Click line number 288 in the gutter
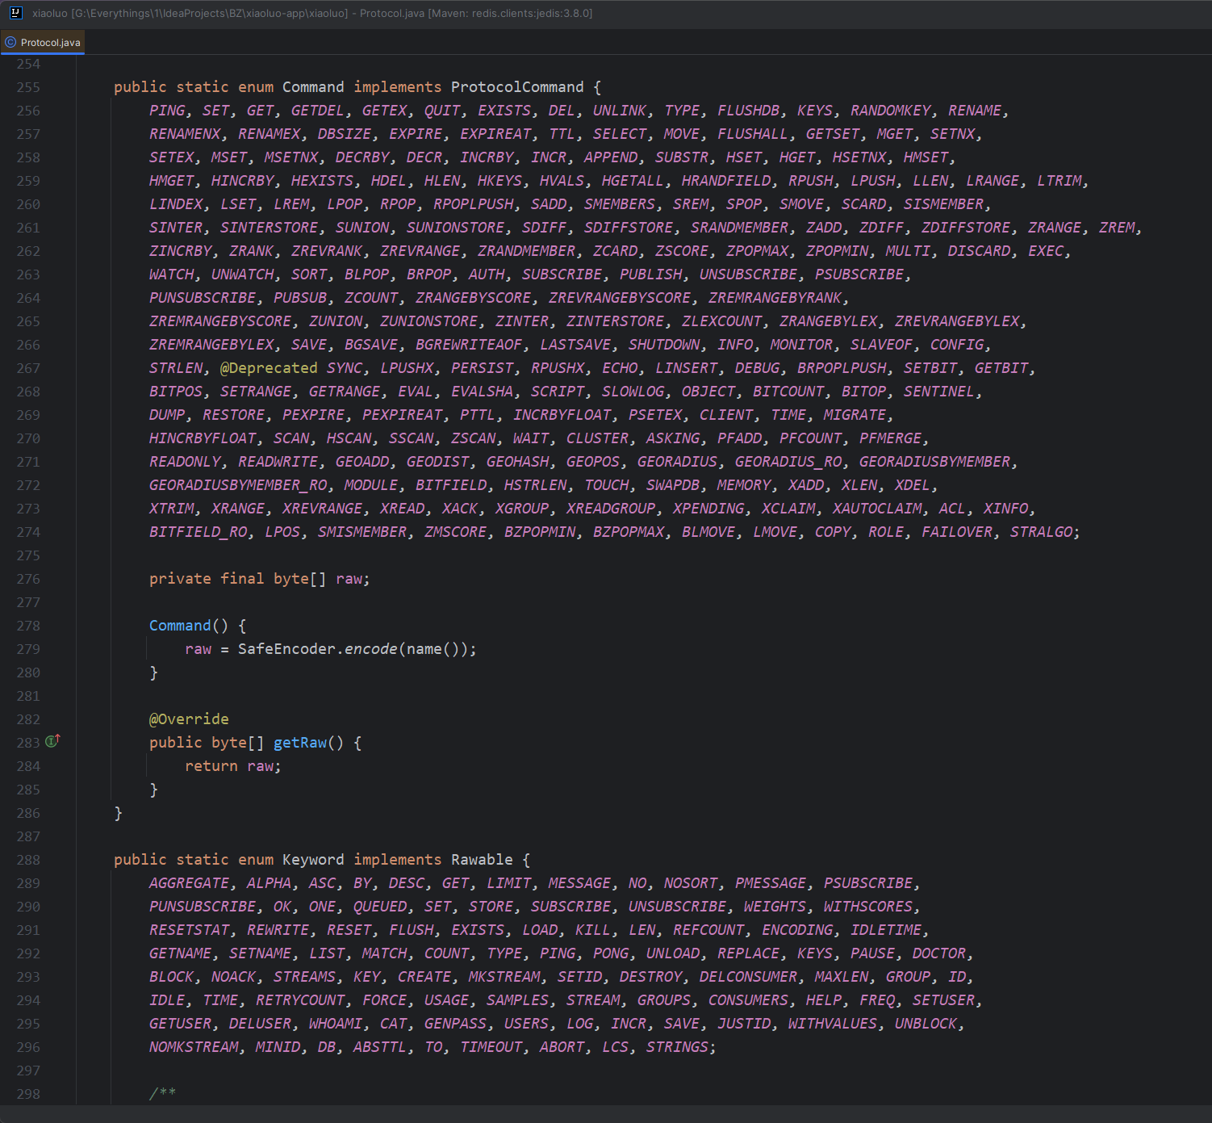The image size is (1212, 1123). pyautogui.click(x=28, y=860)
